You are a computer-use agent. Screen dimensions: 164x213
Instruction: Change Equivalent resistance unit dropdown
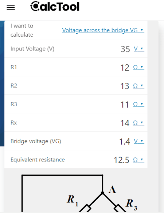(138, 160)
